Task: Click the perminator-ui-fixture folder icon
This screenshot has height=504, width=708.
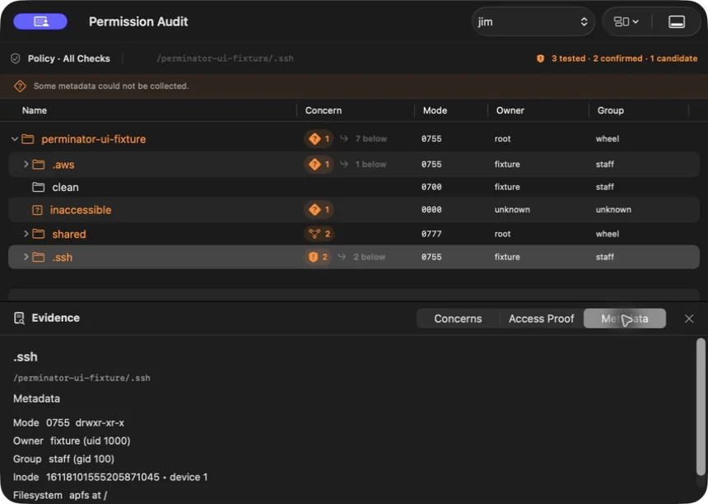Action: pyautogui.click(x=28, y=138)
